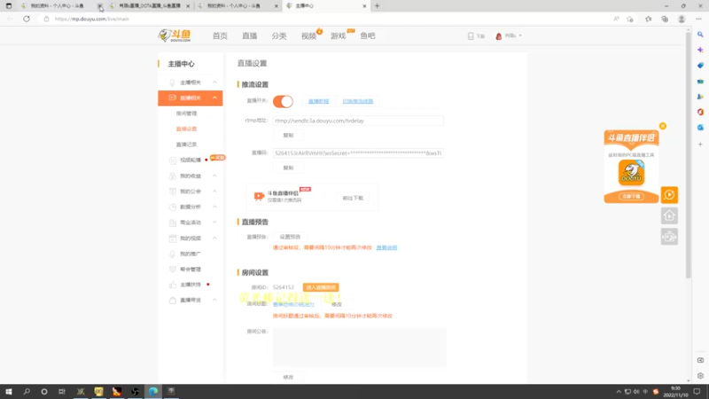Click the DOUYU app thumbnail in floating ad
Image resolution: width=709 pixels, height=399 pixels.
click(631, 172)
